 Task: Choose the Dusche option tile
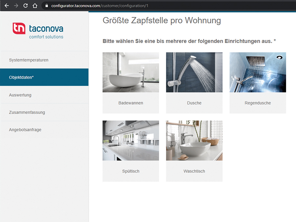pos(194,82)
